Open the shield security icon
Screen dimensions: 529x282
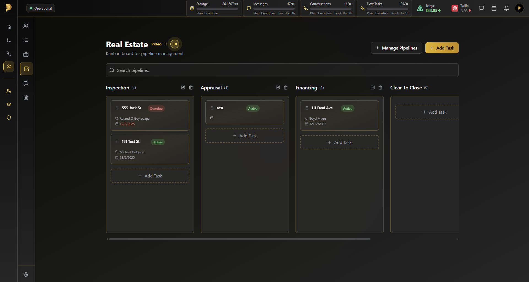coord(9,117)
